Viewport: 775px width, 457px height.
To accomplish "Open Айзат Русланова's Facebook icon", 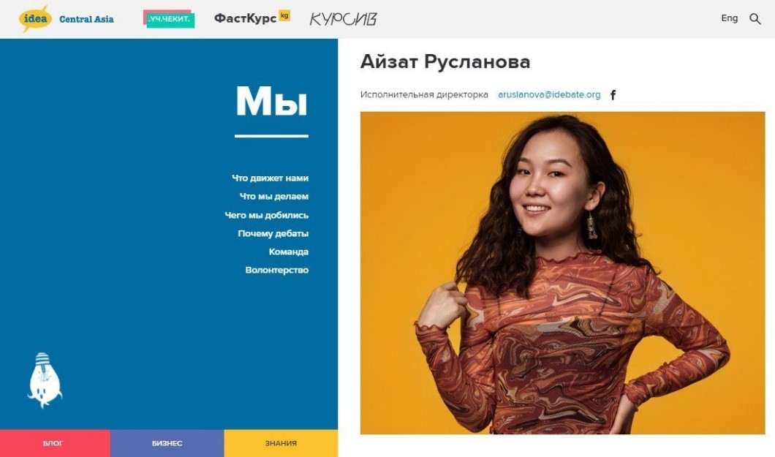I will pyautogui.click(x=613, y=95).
